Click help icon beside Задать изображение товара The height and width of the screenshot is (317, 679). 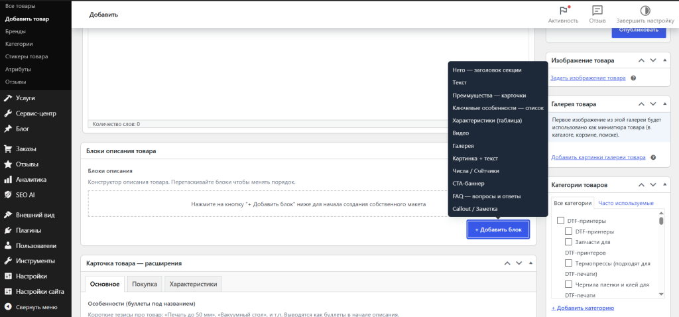tap(633, 78)
